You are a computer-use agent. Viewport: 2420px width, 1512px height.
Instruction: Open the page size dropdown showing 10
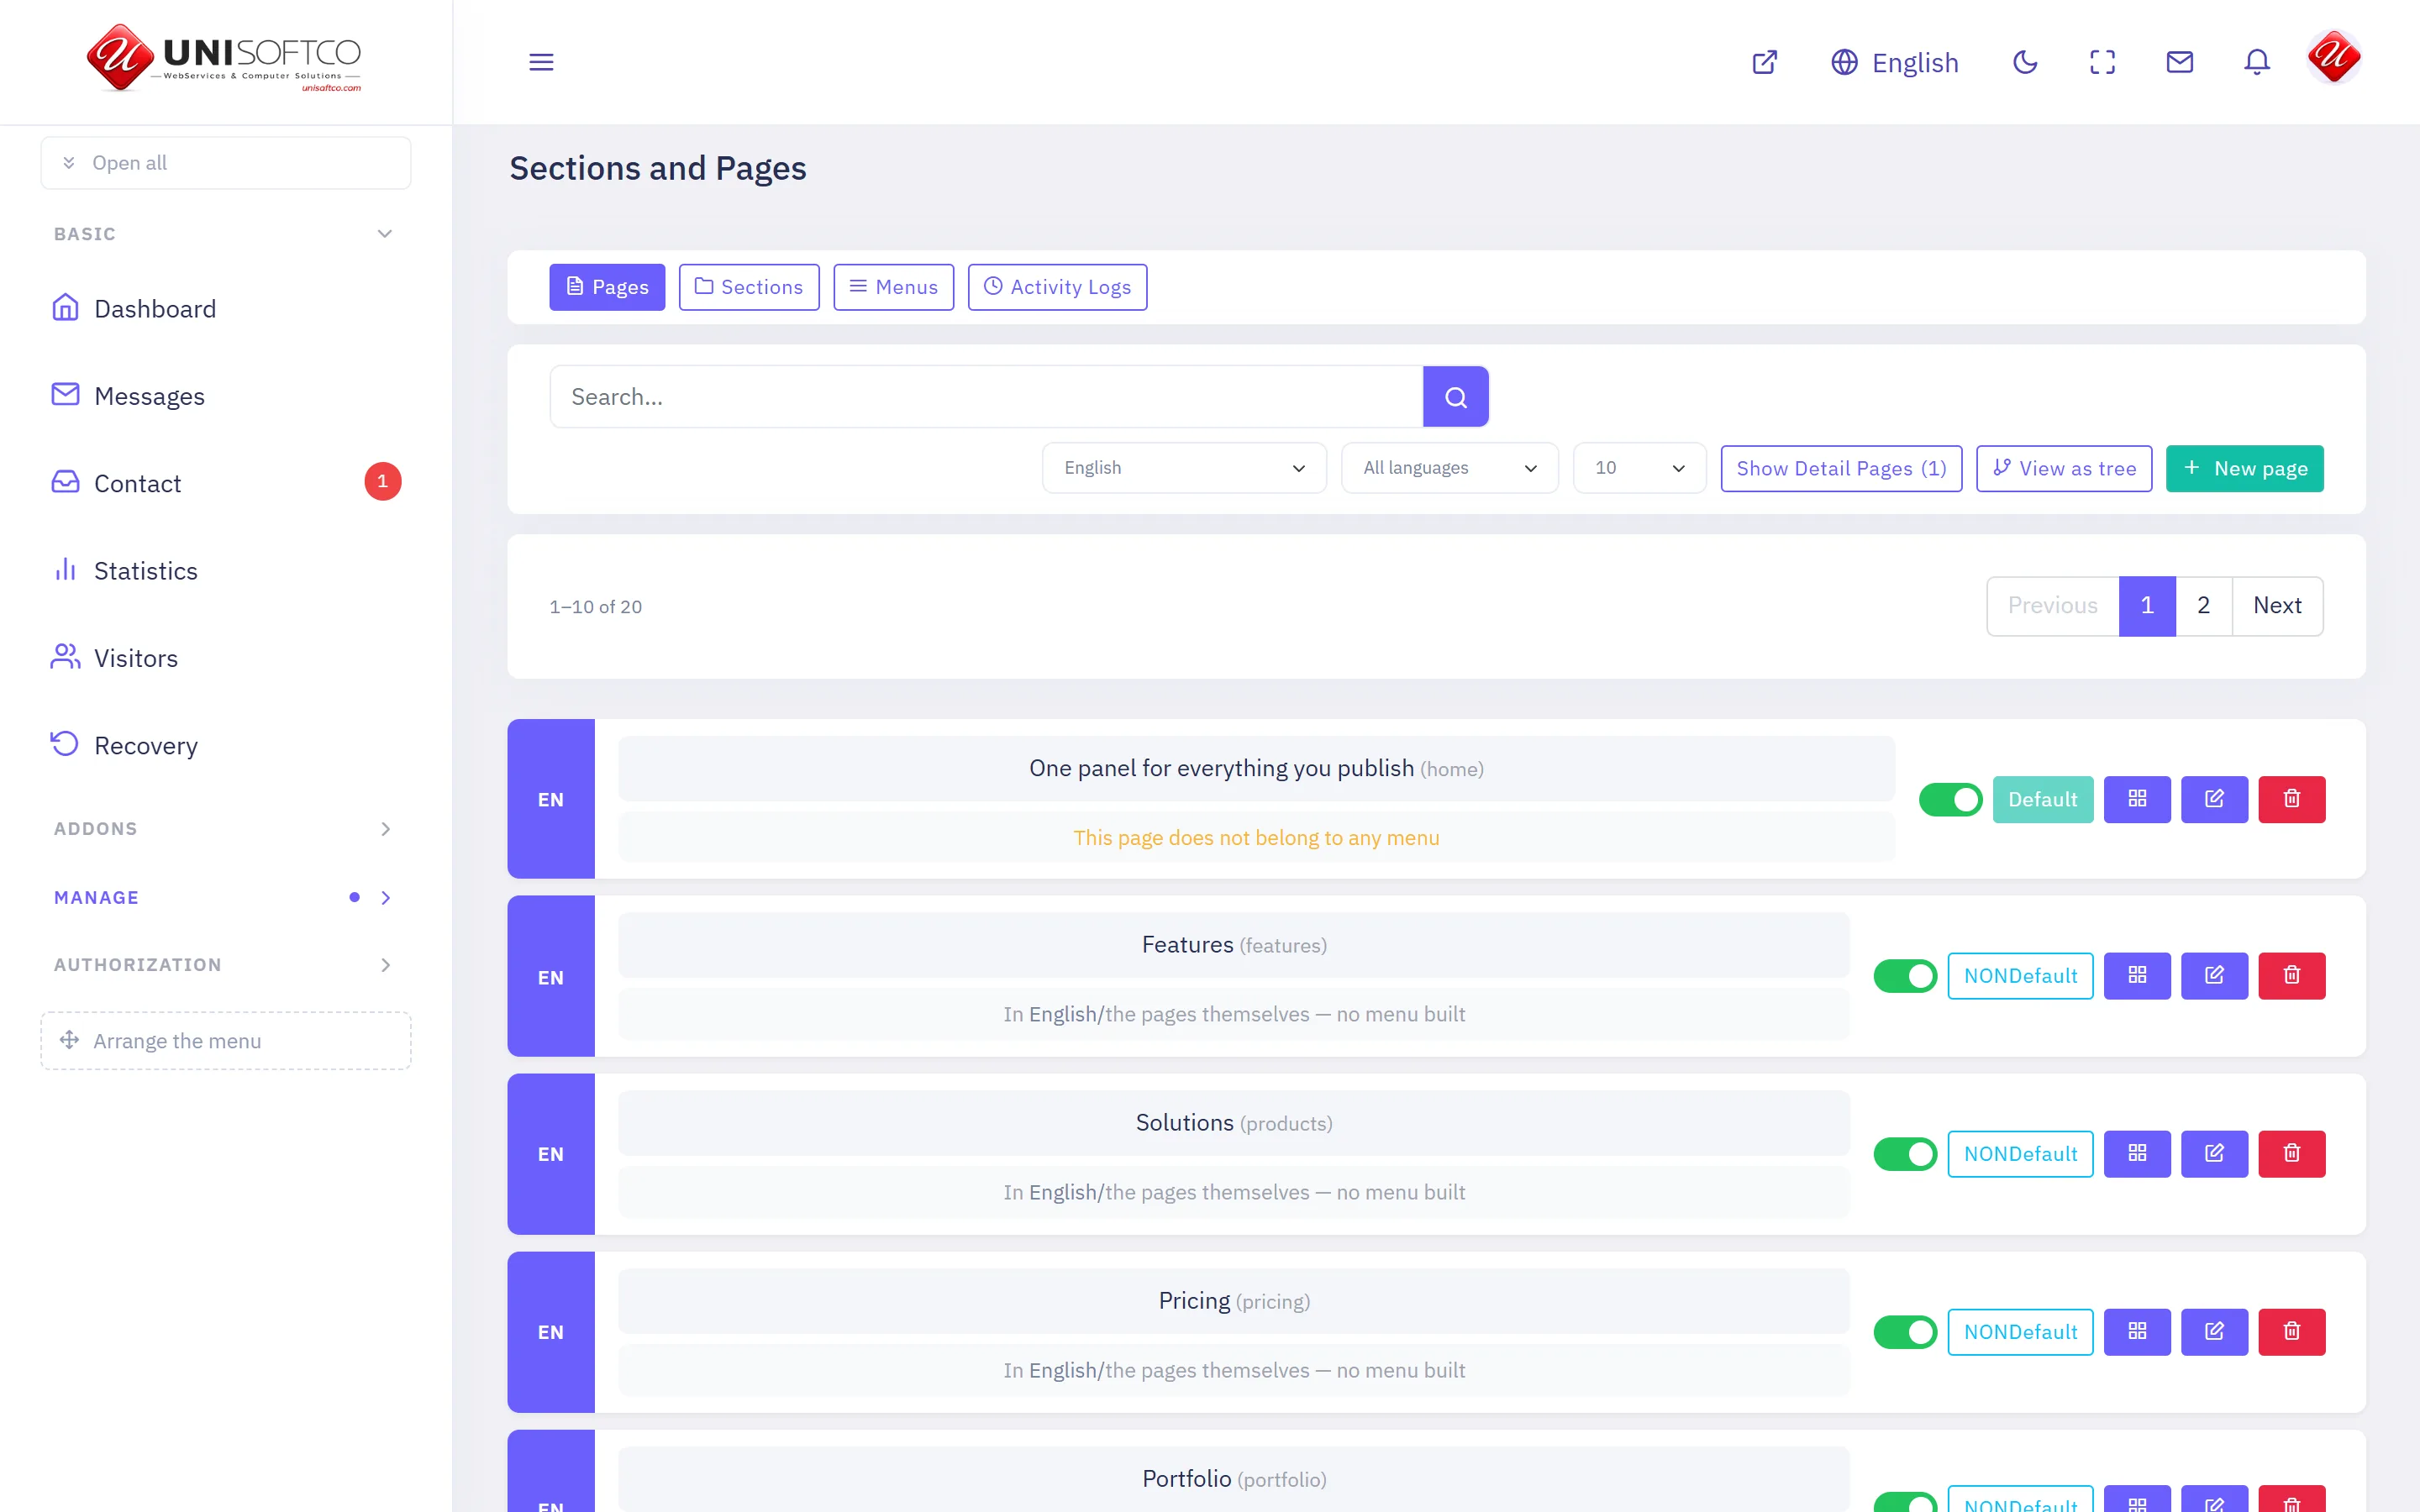[1639, 468]
